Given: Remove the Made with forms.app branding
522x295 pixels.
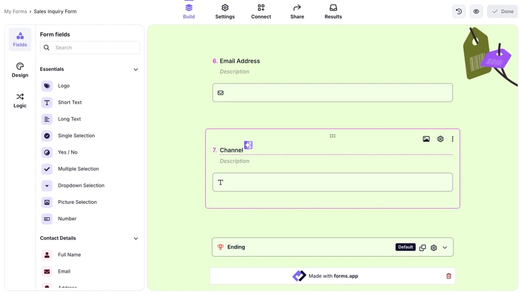Looking at the screenshot, I should (449, 276).
